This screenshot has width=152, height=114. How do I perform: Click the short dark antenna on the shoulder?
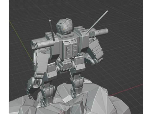click(x=52, y=30)
